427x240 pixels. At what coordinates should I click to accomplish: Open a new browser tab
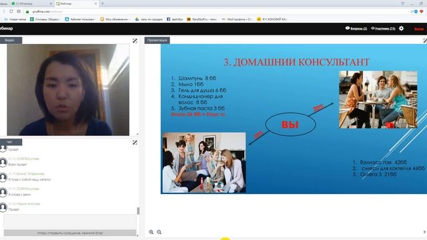point(103,3)
